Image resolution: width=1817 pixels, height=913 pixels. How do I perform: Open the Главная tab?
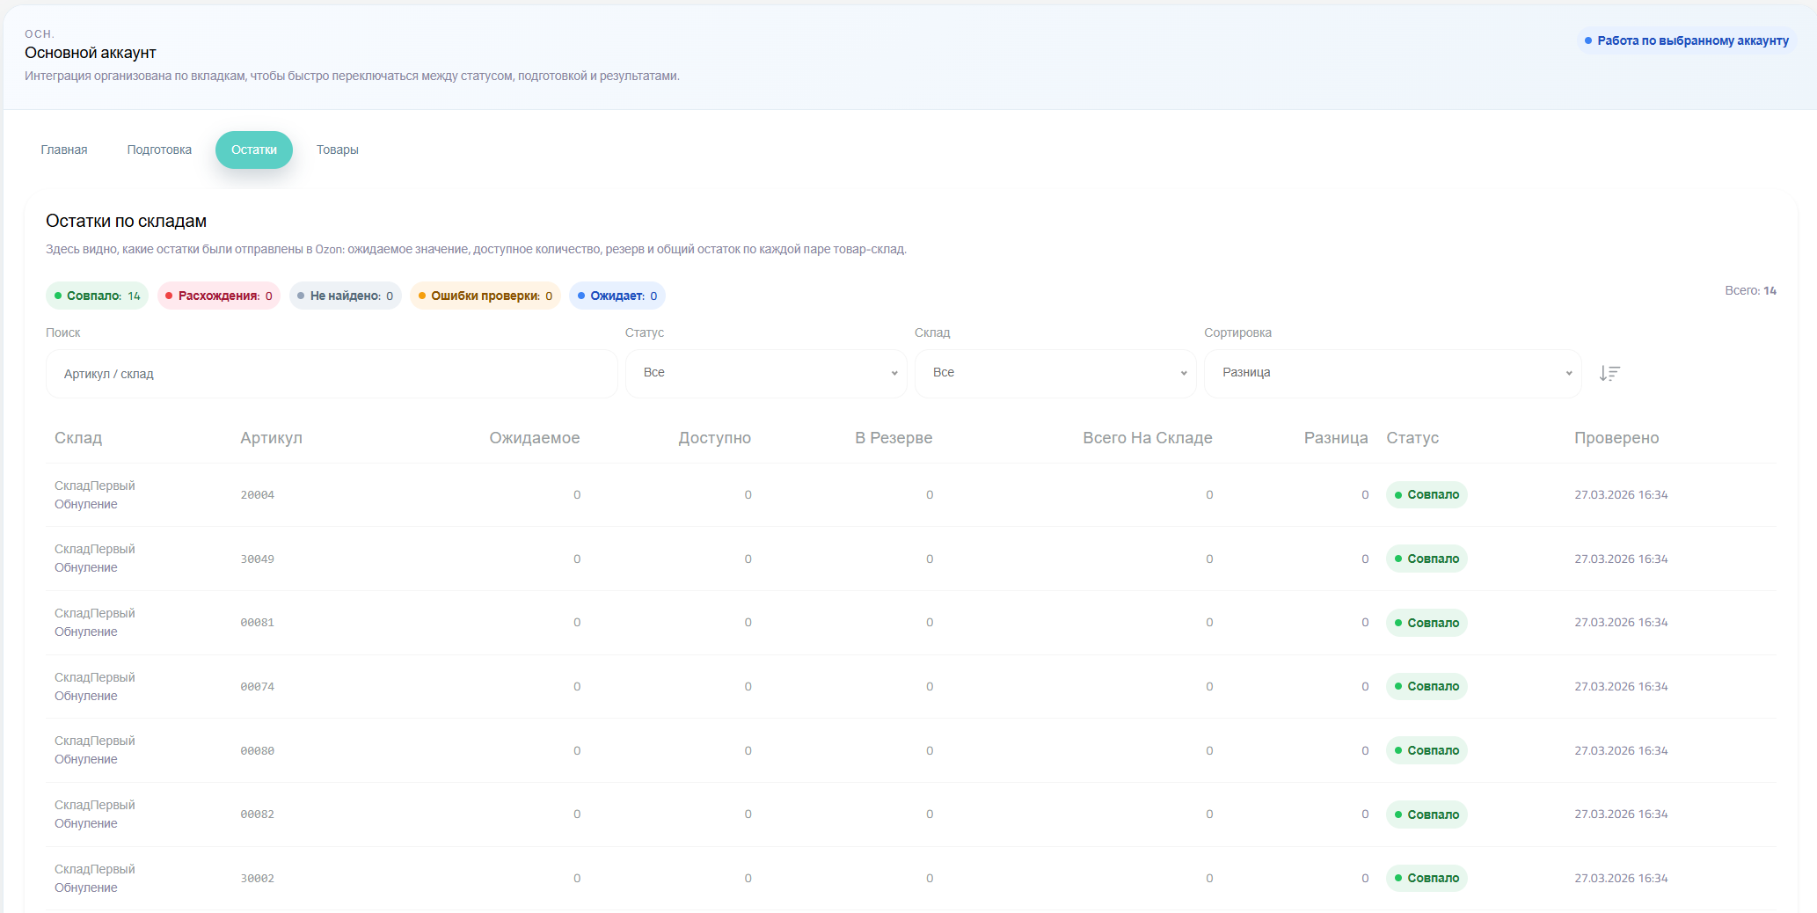pos(64,150)
